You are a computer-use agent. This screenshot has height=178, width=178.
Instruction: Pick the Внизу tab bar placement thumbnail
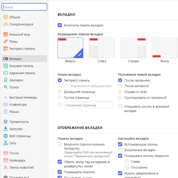tap(165, 48)
